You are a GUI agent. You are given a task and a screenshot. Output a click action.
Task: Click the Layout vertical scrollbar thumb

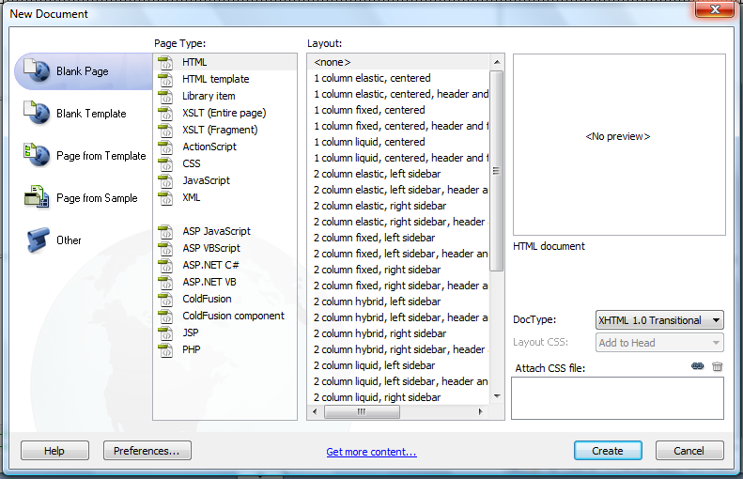[x=497, y=171]
